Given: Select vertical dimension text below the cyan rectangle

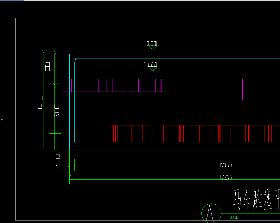Looking at the screenshot, I should coord(60,163).
